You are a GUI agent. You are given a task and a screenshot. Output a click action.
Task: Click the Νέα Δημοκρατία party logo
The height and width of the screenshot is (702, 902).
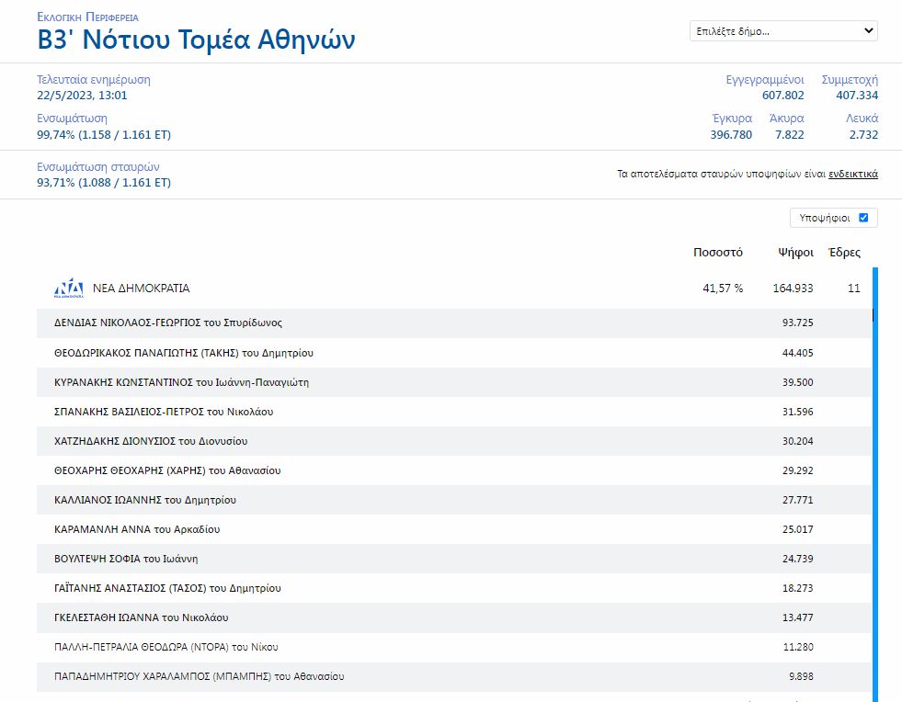click(x=69, y=289)
